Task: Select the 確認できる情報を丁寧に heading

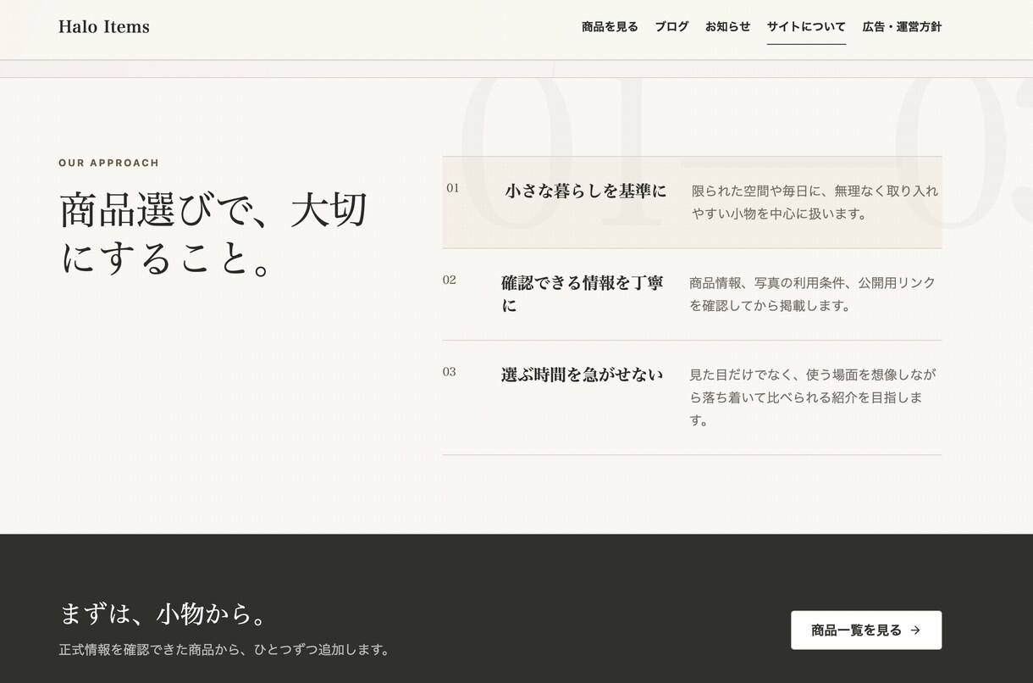Action: 583,294
